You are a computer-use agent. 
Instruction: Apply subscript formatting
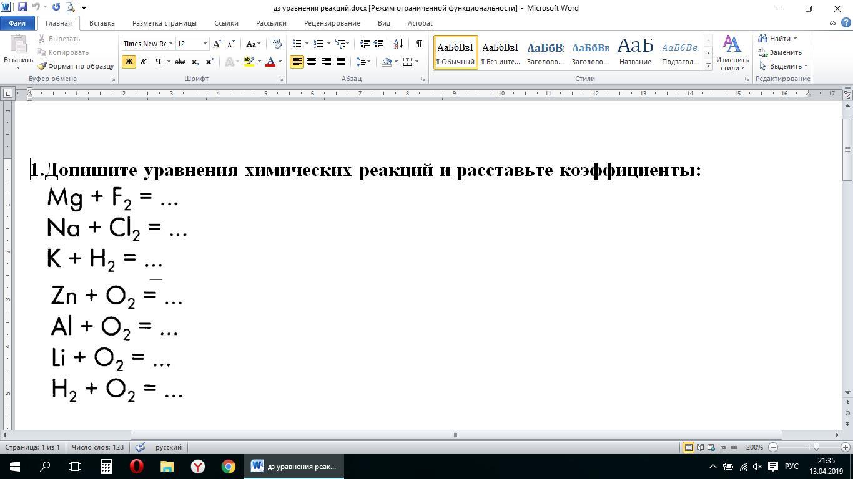[x=195, y=62]
